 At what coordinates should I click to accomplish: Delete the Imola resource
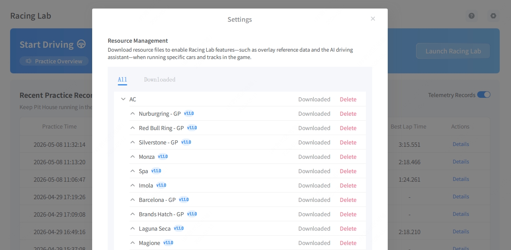pos(348,186)
